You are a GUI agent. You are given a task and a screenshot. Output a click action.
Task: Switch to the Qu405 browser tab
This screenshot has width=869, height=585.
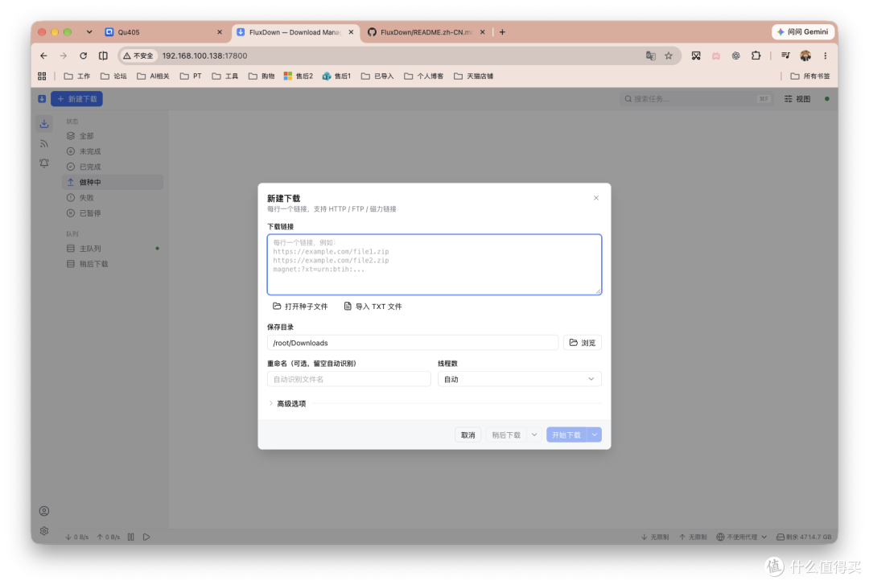(163, 32)
